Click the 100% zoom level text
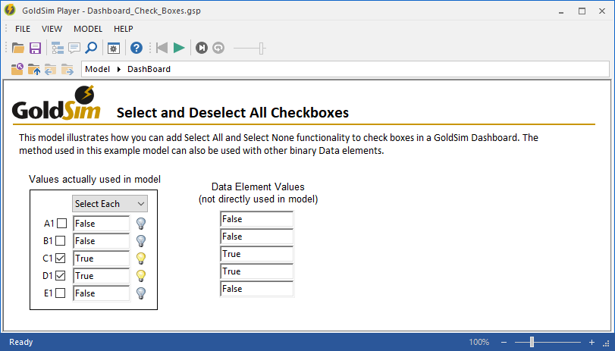The height and width of the screenshot is (351, 615). [x=479, y=342]
